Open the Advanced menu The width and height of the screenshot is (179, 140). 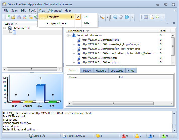[x=55, y=11]
